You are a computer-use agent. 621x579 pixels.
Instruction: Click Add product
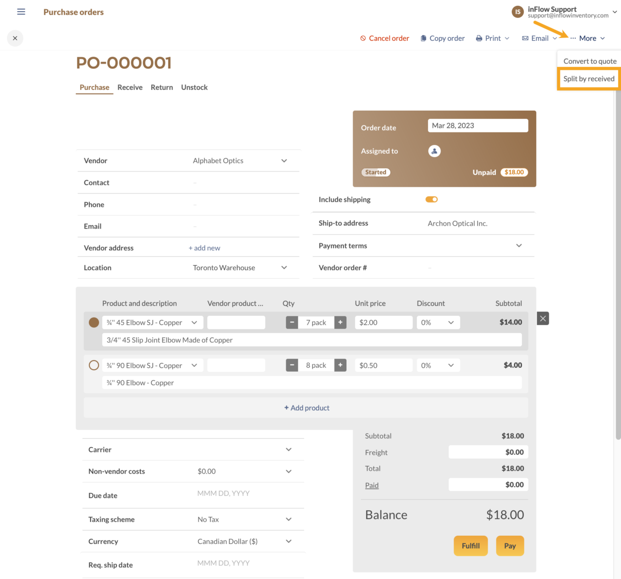coord(307,408)
